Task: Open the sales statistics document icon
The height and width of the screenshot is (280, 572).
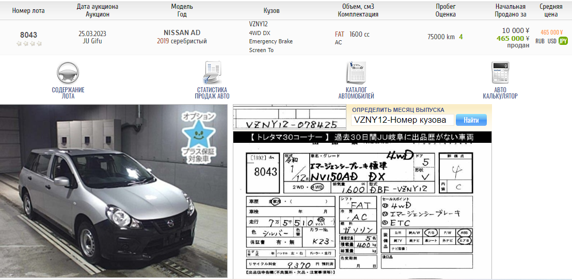Action: pyautogui.click(x=212, y=73)
